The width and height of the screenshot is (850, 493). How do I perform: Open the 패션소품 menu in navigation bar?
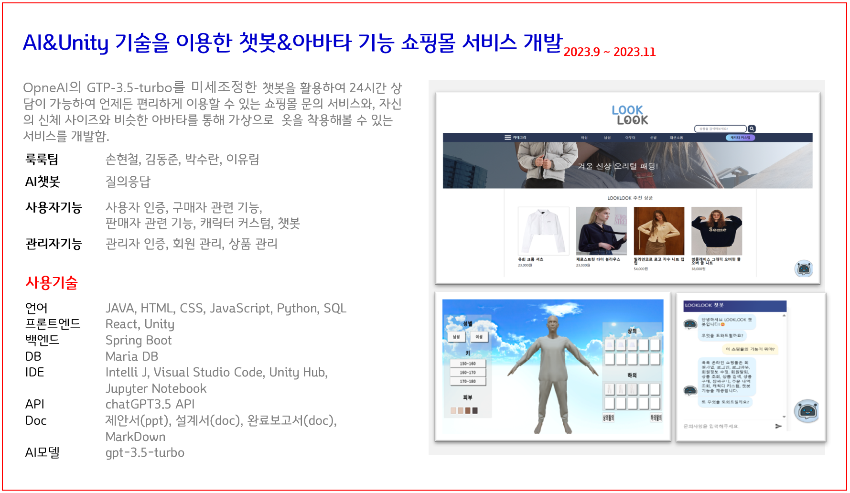coord(676,138)
